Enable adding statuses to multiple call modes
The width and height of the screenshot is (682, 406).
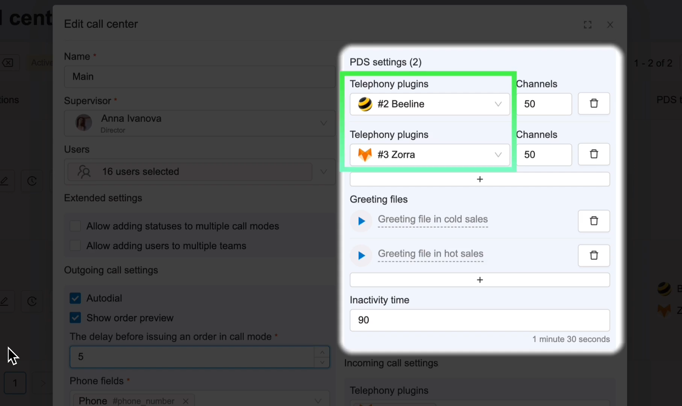(75, 226)
